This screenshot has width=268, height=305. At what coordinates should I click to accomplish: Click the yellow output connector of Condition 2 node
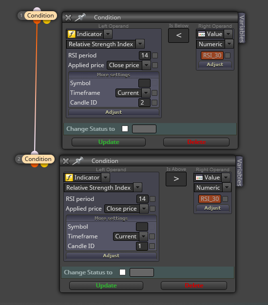44,165
